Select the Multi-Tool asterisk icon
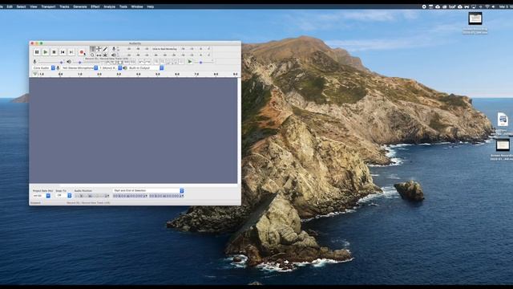Image resolution: width=513 pixels, height=289 pixels. tap(105, 55)
